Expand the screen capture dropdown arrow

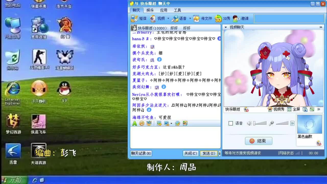pyautogui.click(x=171, y=123)
